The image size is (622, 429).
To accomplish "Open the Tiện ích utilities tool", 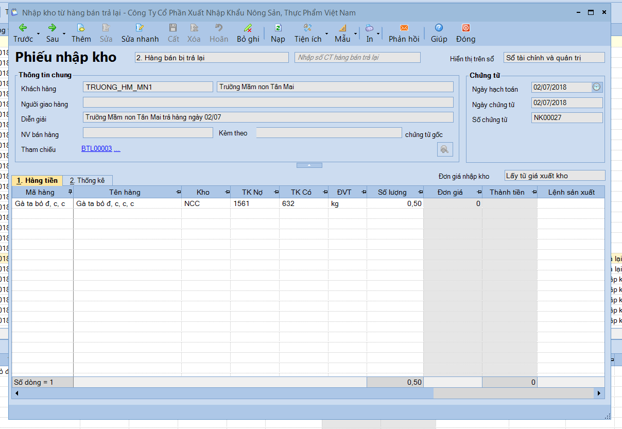I will pyautogui.click(x=308, y=33).
